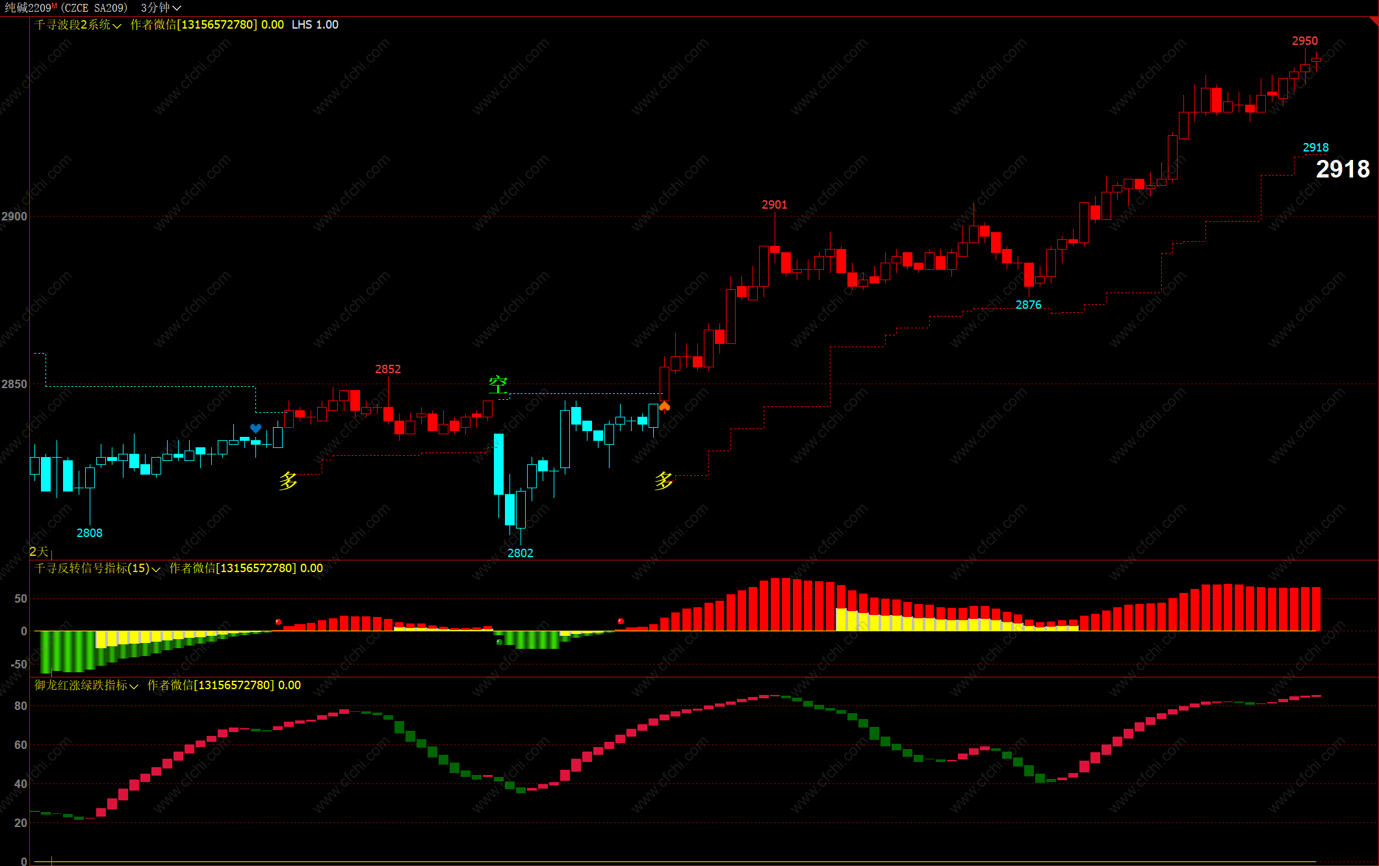This screenshot has height=866, width=1379.
Task: Click the 2950 high price label
Action: click(1304, 41)
